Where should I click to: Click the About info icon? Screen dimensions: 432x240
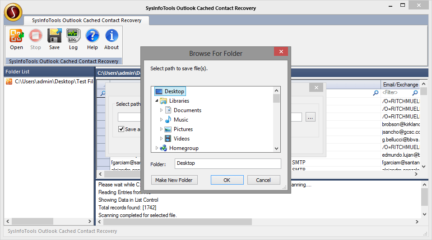click(x=111, y=36)
